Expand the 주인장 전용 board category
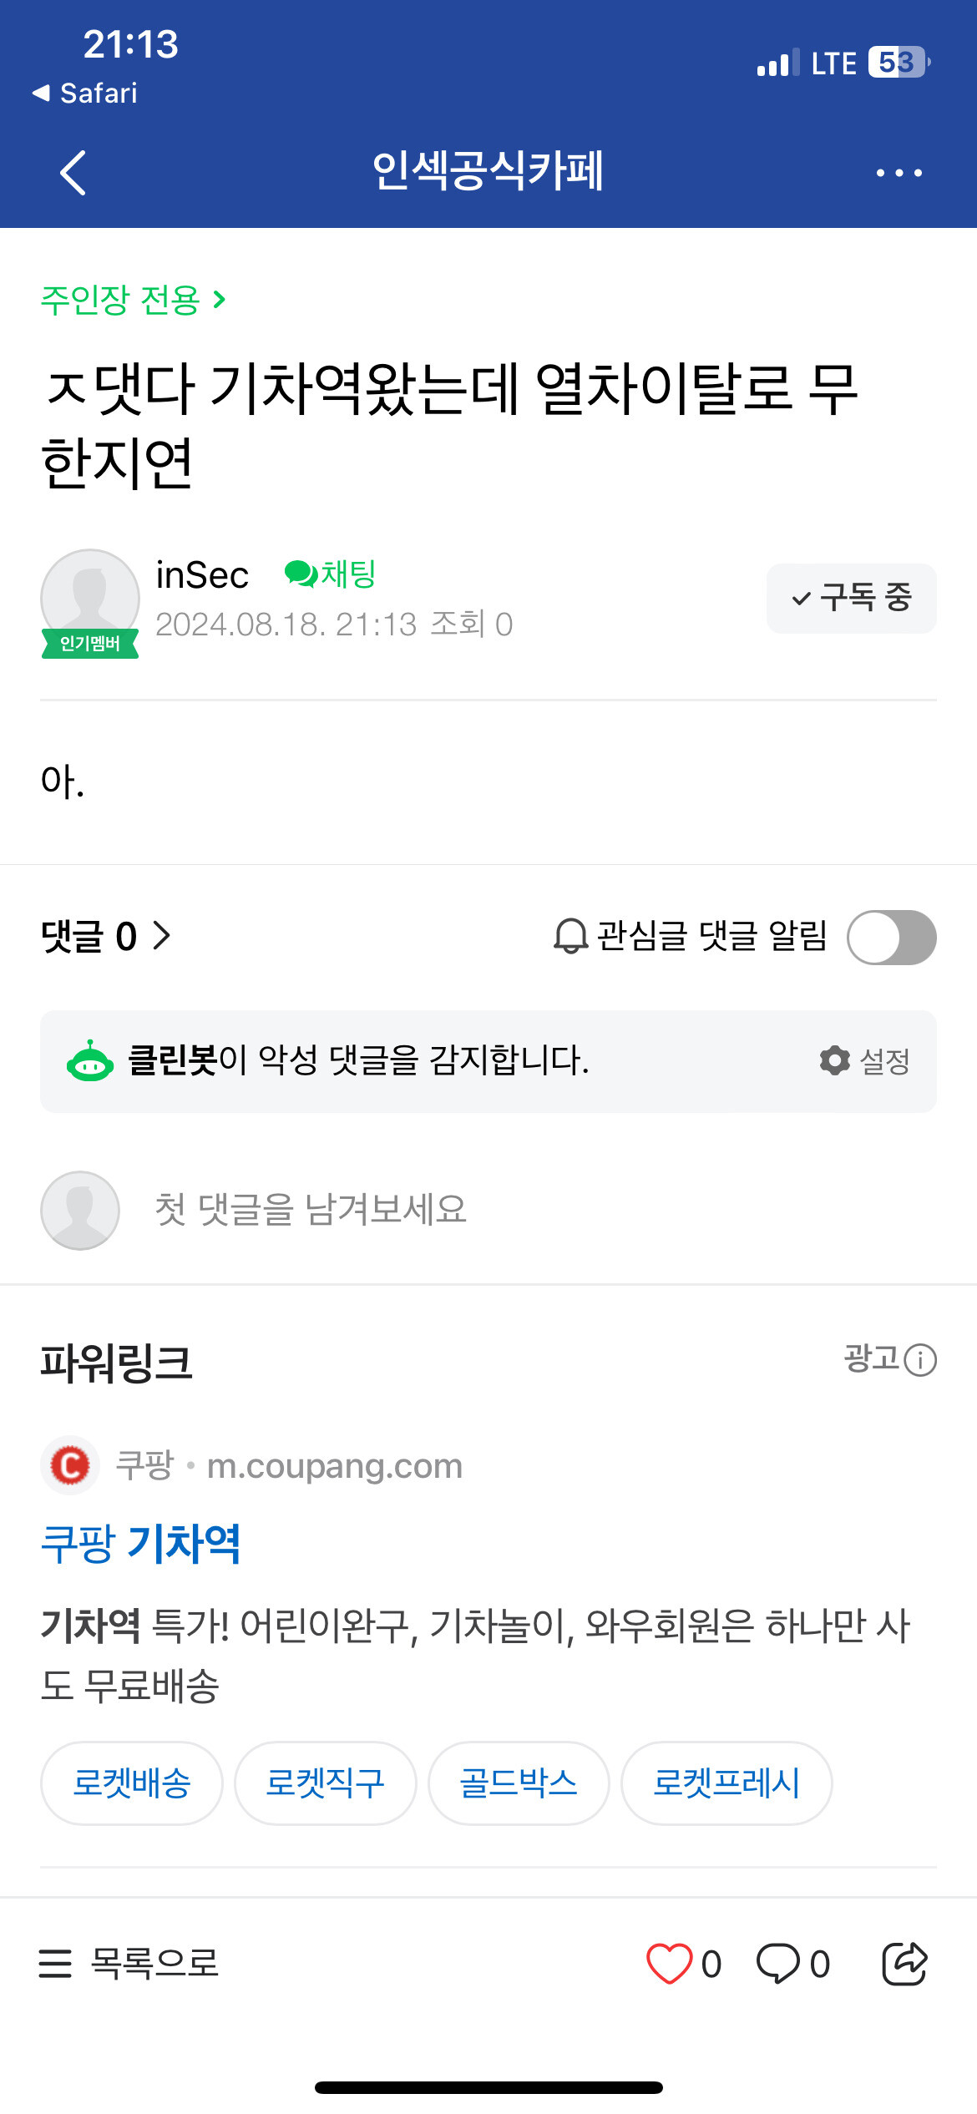977x2114 pixels. click(x=134, y=300)
